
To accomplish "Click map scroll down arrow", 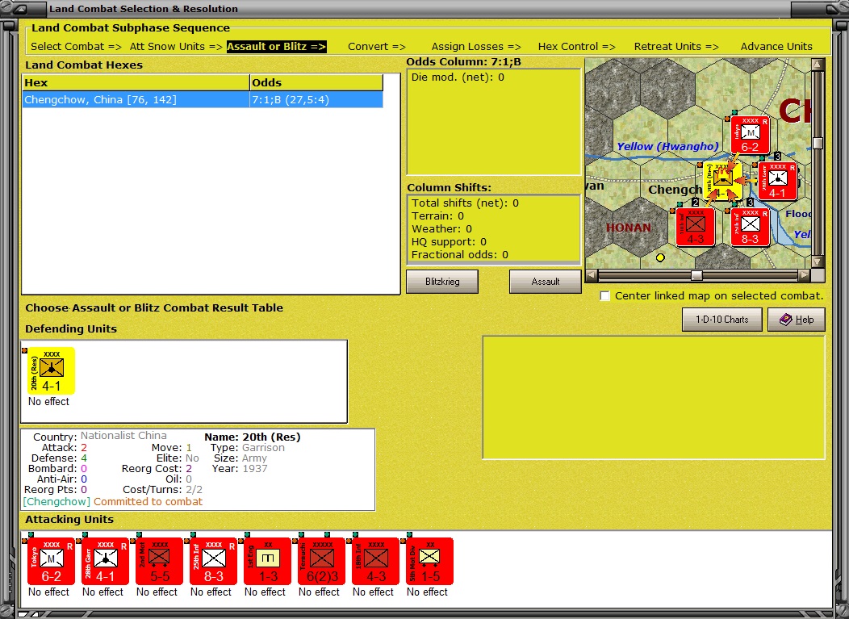I will (818, 262).
